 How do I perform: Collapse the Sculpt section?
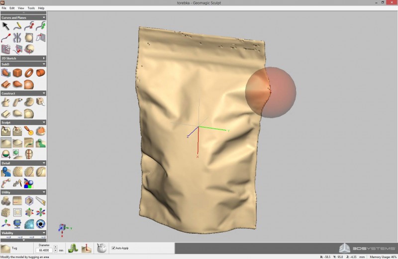coord(44,122)
